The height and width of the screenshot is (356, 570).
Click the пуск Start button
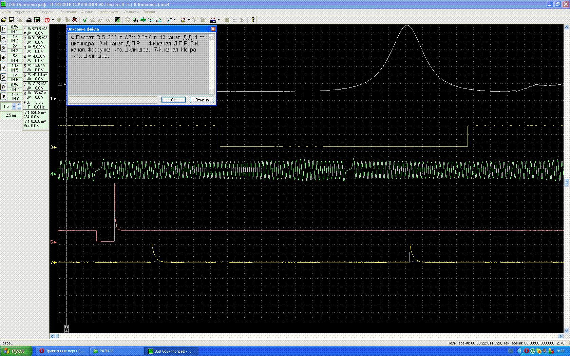(16, 351)
